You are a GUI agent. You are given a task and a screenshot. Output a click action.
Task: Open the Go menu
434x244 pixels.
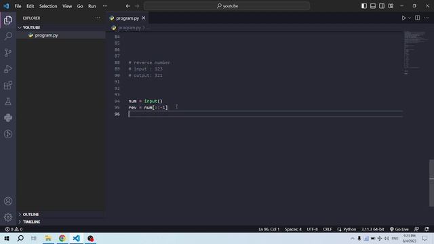pos(80,6)
